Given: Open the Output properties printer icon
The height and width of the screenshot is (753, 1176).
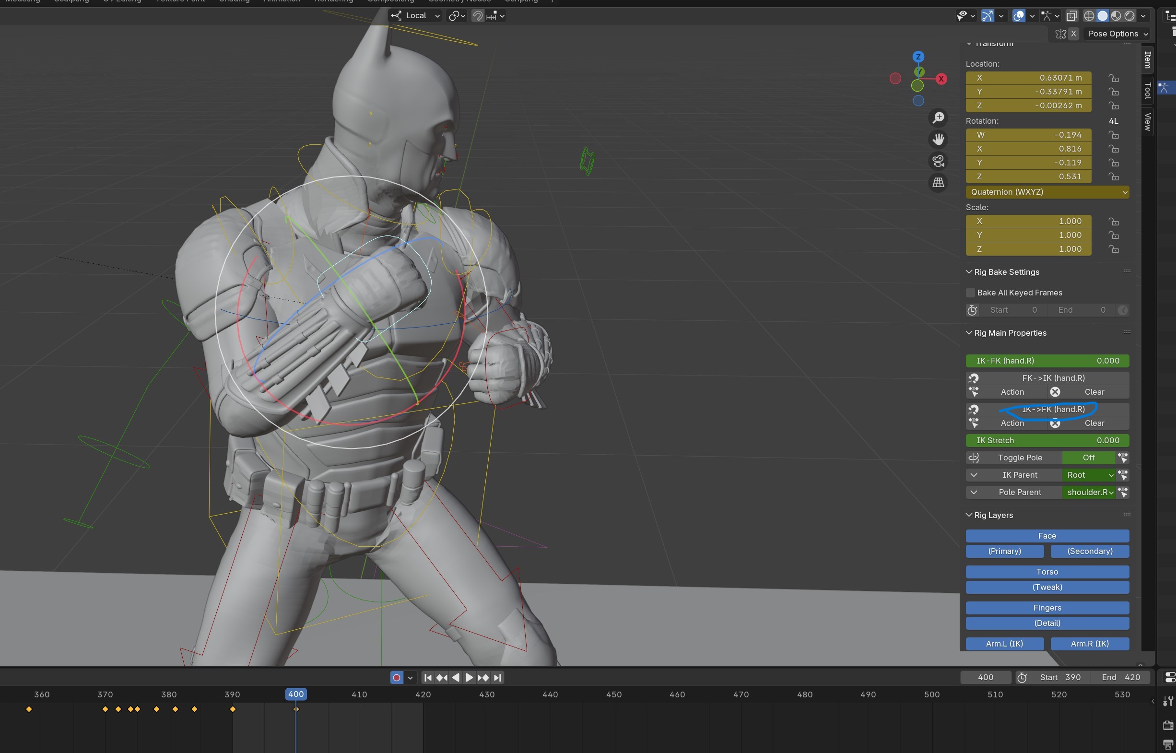Looking at the screenshot, I should 1168,745.
